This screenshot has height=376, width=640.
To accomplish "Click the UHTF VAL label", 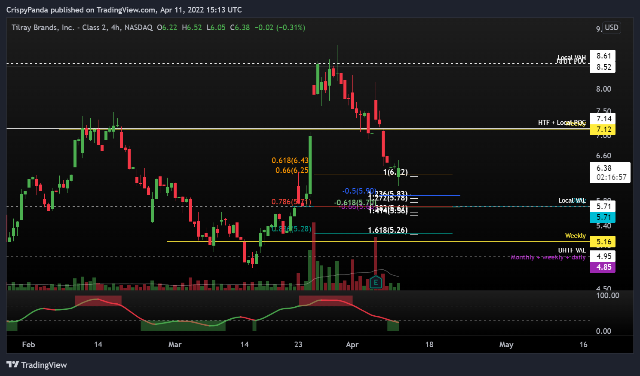I will (572, 250).
